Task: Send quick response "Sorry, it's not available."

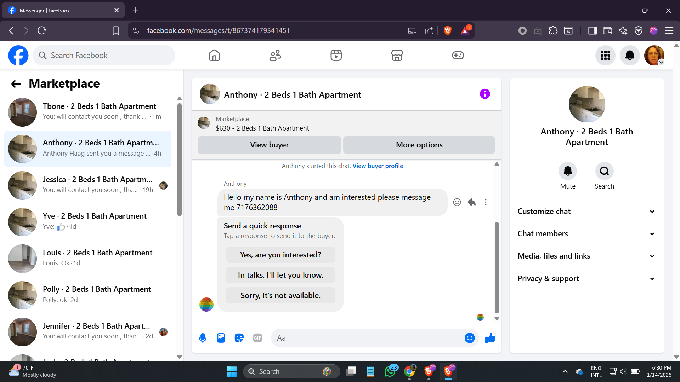Action: point(280,295)
